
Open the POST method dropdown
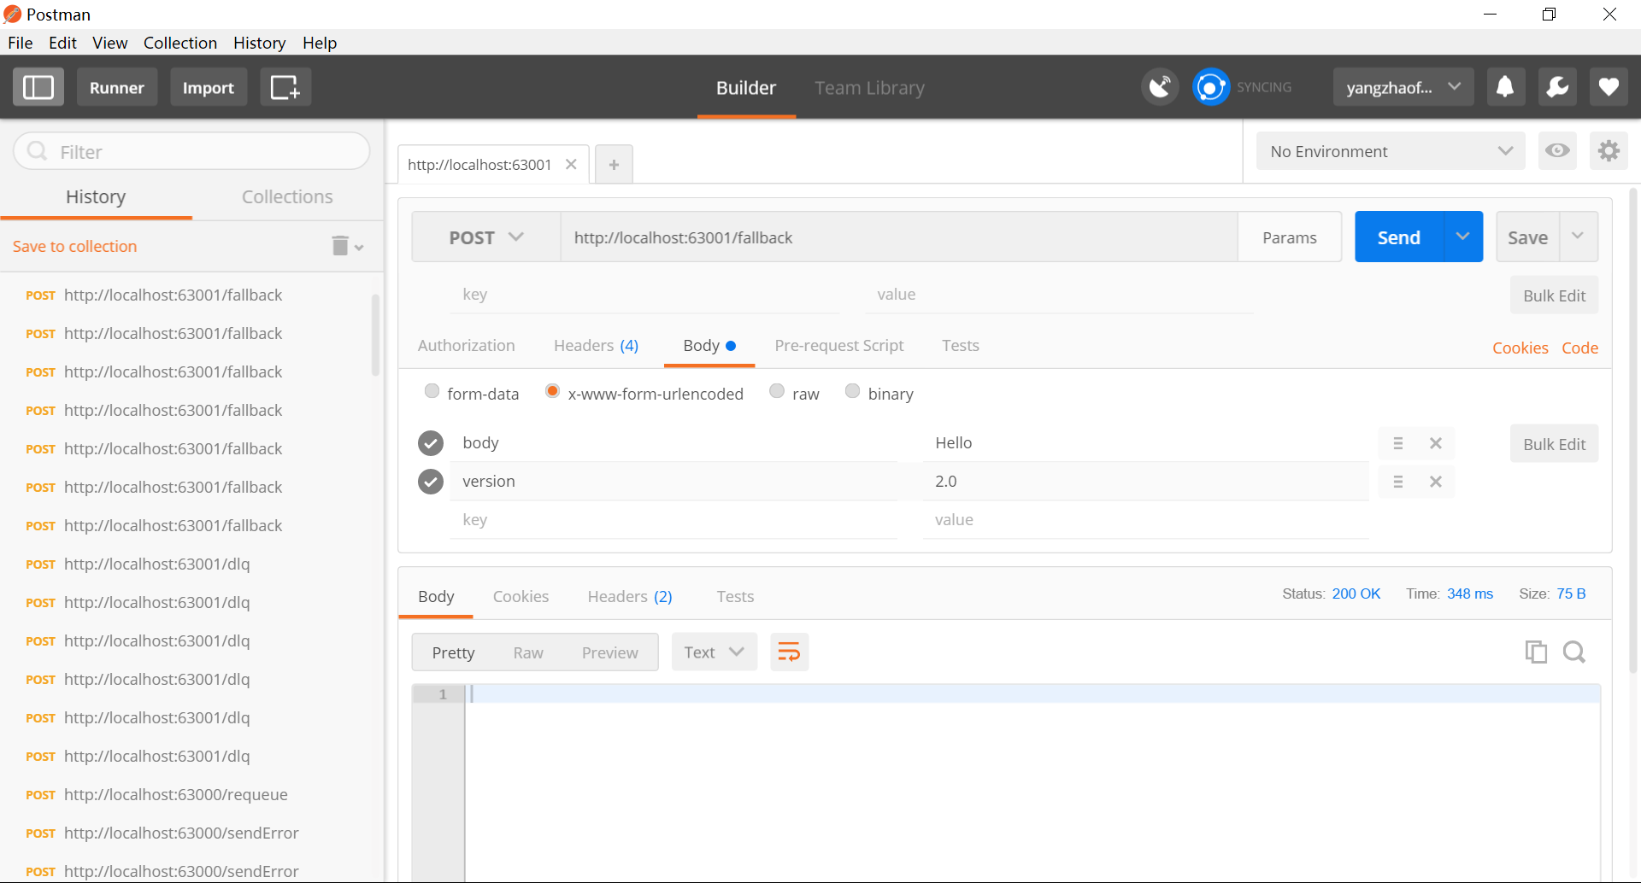click(x=485, y=237)
